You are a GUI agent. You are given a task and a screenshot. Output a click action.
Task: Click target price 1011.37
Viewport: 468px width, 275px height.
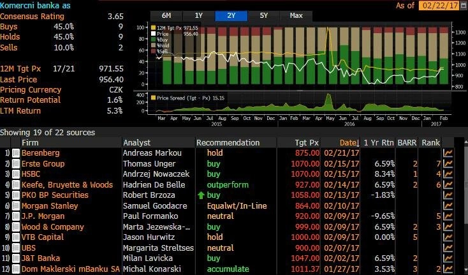305,269
